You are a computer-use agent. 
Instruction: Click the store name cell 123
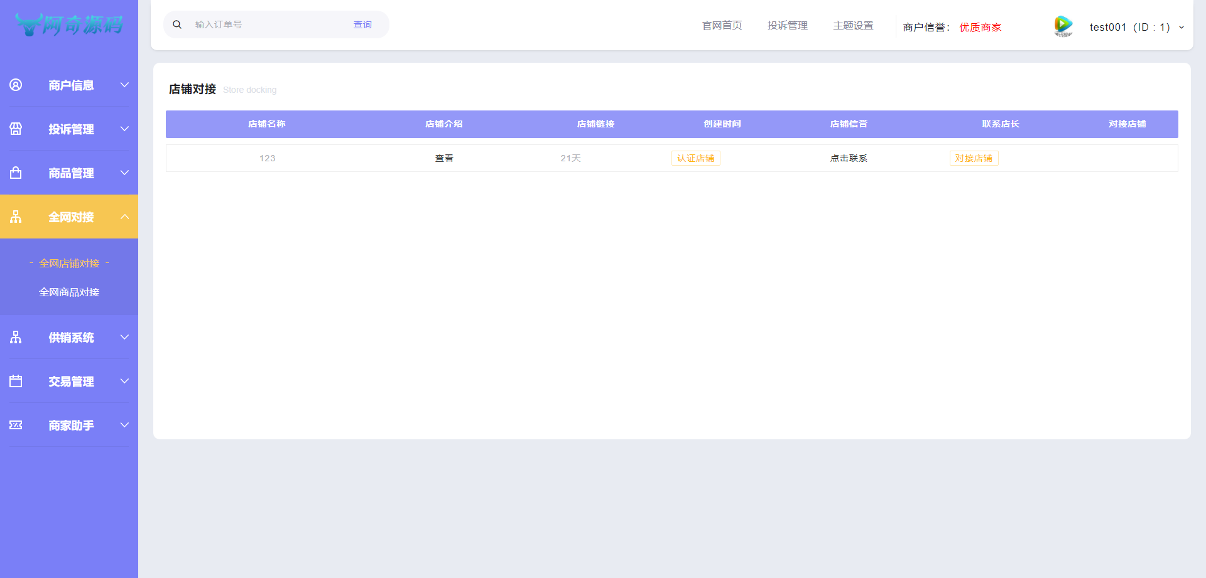(267, 158)
